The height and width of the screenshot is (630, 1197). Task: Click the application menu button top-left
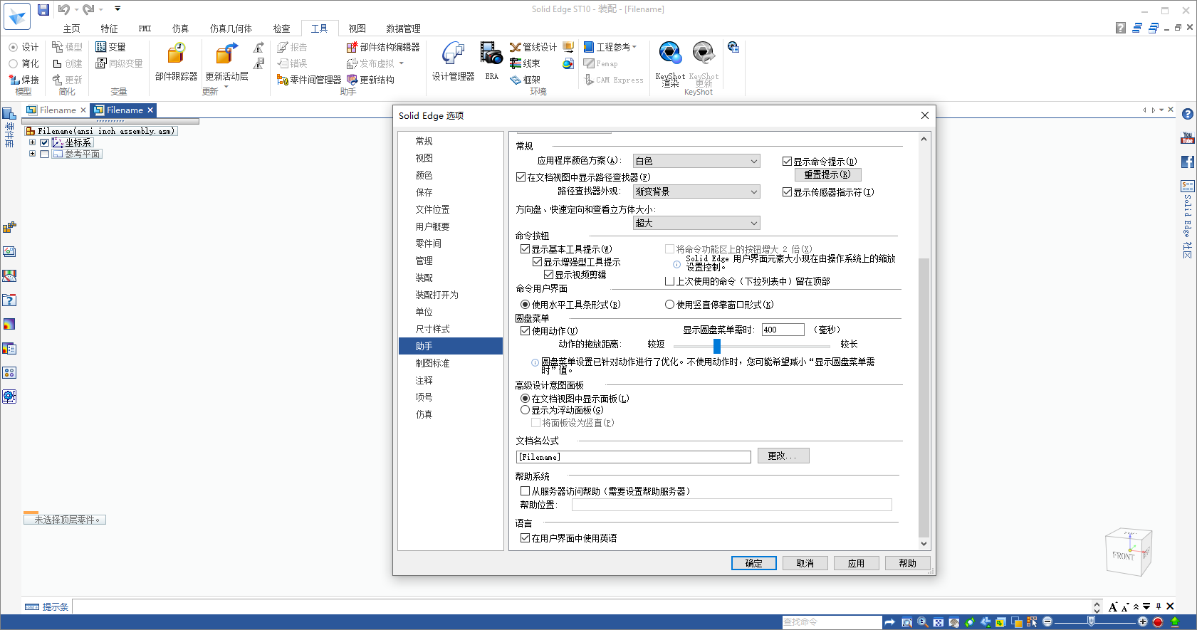(x=17, y=16)
